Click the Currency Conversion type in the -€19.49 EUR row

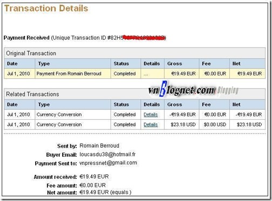[59, 115]
